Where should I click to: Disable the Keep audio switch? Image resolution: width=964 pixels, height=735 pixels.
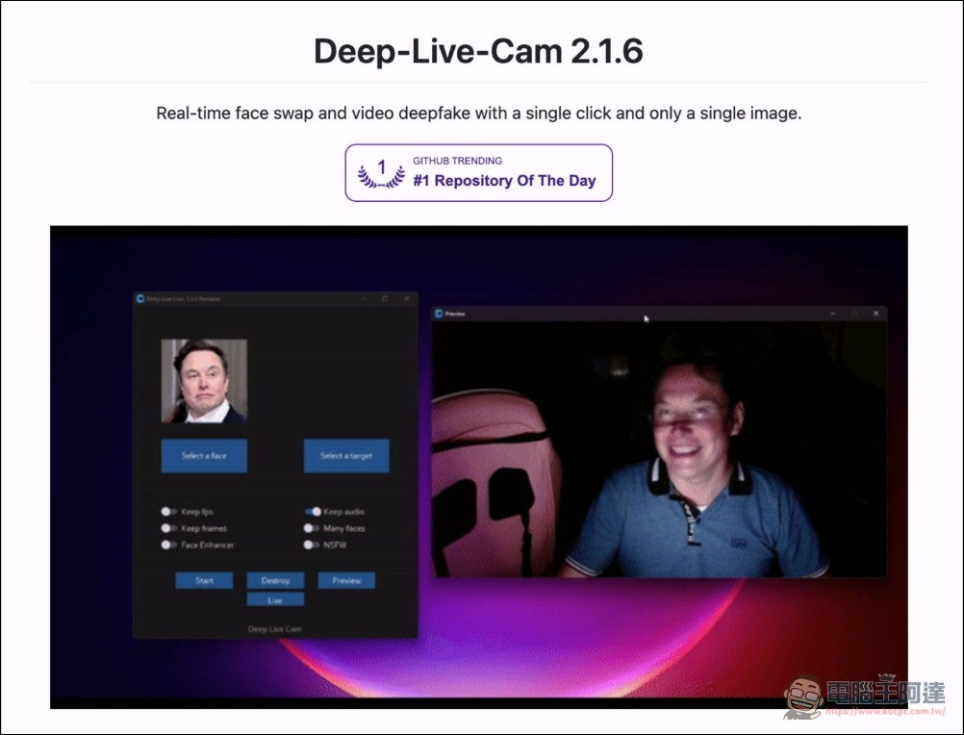pyautogui.click(x=313, y=511)
